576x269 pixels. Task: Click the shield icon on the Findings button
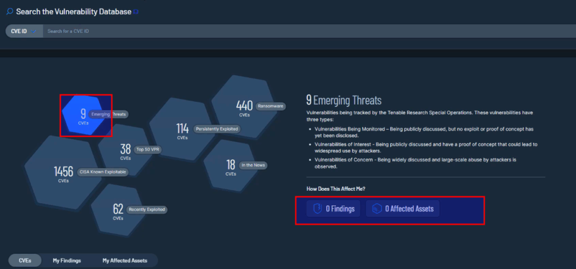[317, 209]
